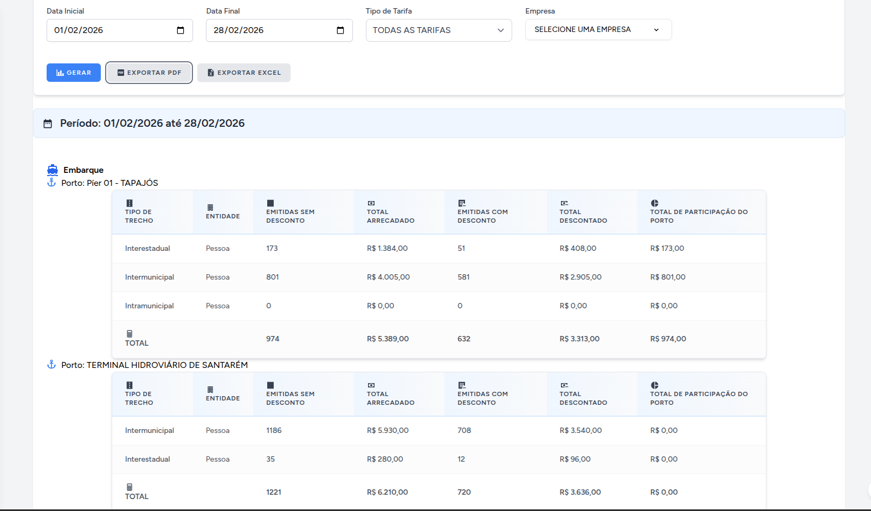Click anchor icon beside Terminal Hidroviário de Santarém
Viewport: 871px width, 511px height.
click(x=51, y=365)
